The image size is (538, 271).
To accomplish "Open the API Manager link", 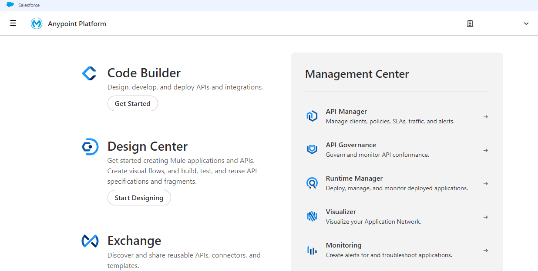I will (346, 112).
